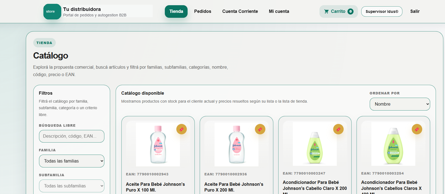
Task: Click EAN: 7790010002936 text
Action: click(x=226, y=174)
